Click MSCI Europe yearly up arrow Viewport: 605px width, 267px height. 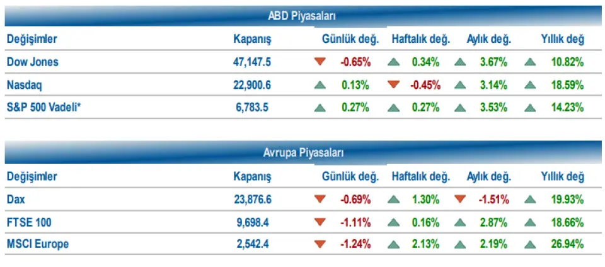tap(530, 244)
